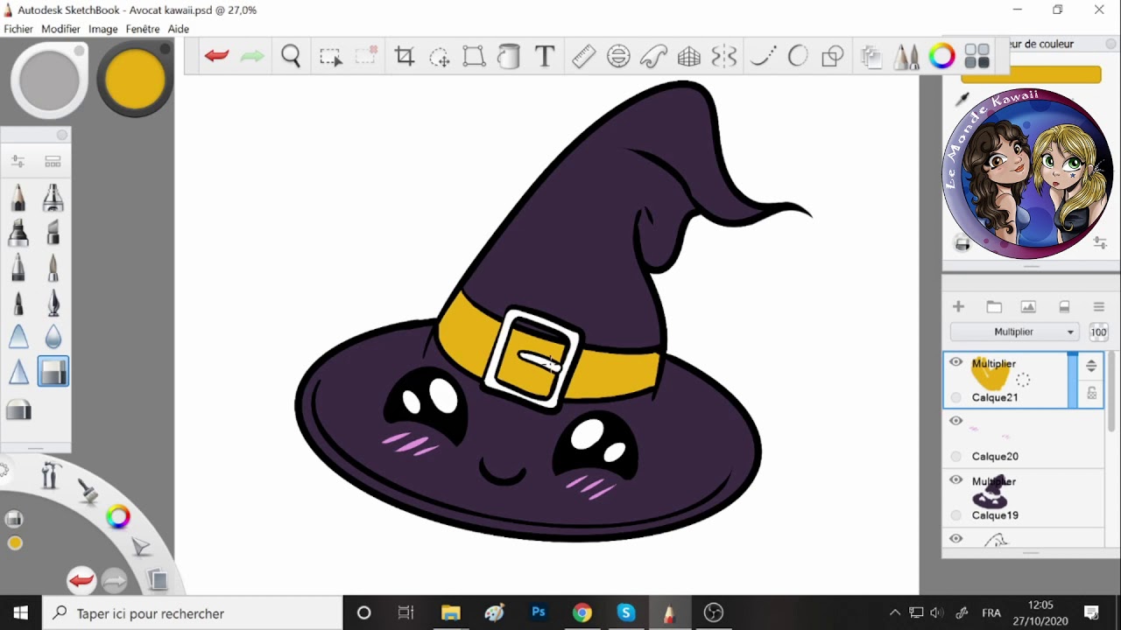The width and height of the screenshot is (1121, 630).
Task: Open the Aide menu
Action: tap(179, 29)
